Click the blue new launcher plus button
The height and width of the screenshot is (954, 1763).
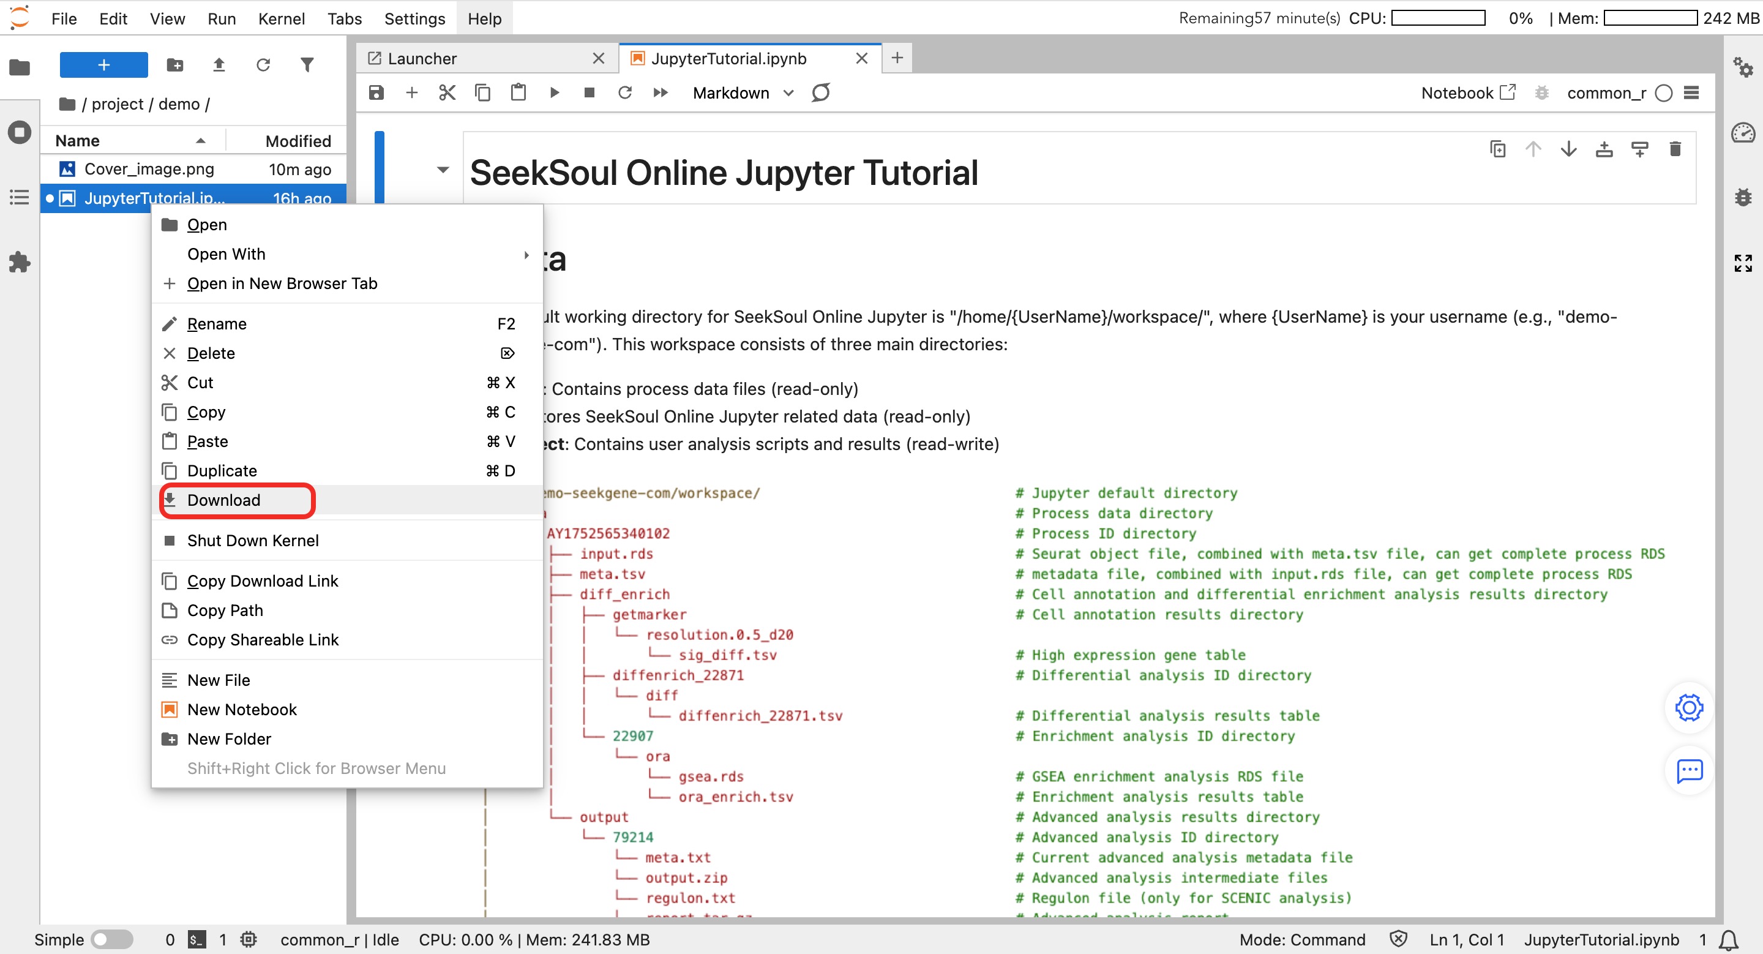point(103,65)
